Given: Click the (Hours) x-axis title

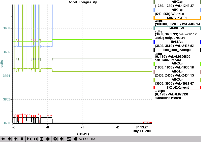Looking at the screenshot, I should (x=83, y=134).
